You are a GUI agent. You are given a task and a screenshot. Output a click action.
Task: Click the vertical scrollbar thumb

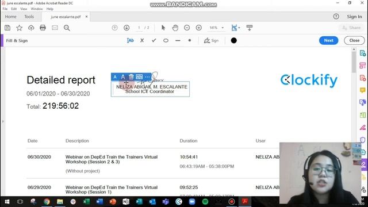pos(354,62)
